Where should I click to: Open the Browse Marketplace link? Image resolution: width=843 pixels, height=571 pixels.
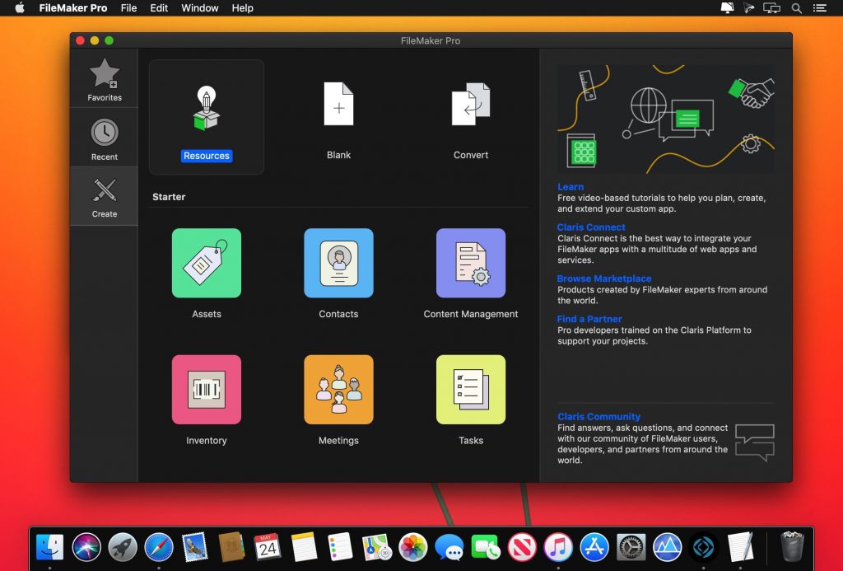click(x=604, y=278)
